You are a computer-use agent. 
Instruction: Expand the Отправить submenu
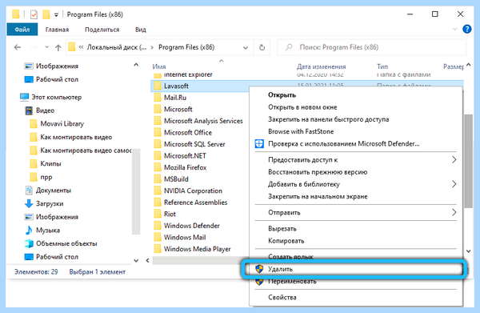pyautogui.click(x=454, y=212)
